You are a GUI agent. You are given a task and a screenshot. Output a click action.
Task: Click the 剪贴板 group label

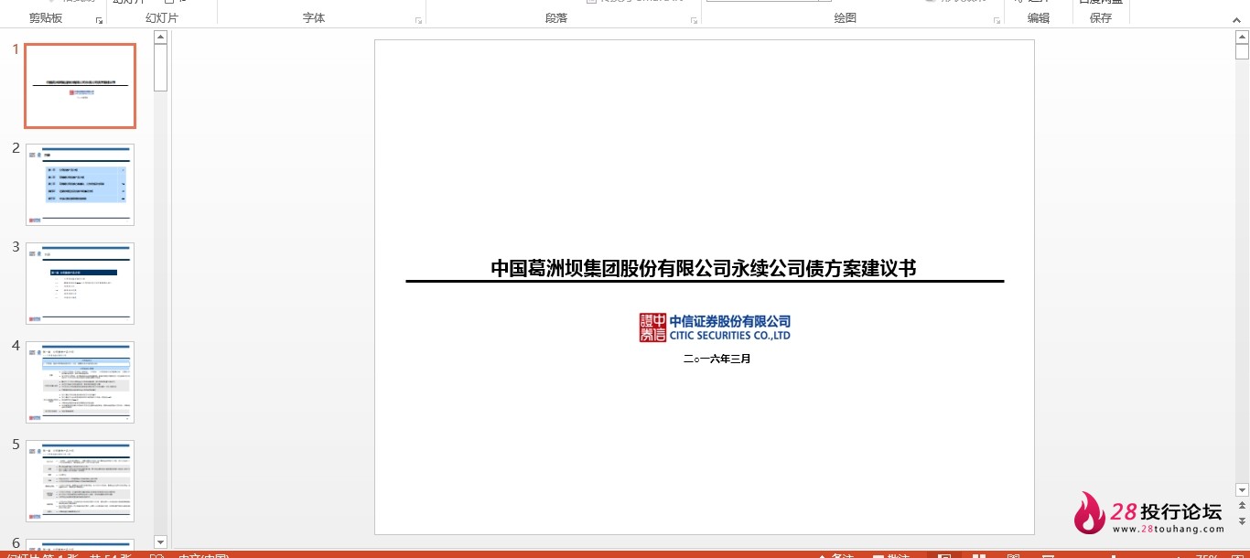pyautogui.click(x=46, y=18)
